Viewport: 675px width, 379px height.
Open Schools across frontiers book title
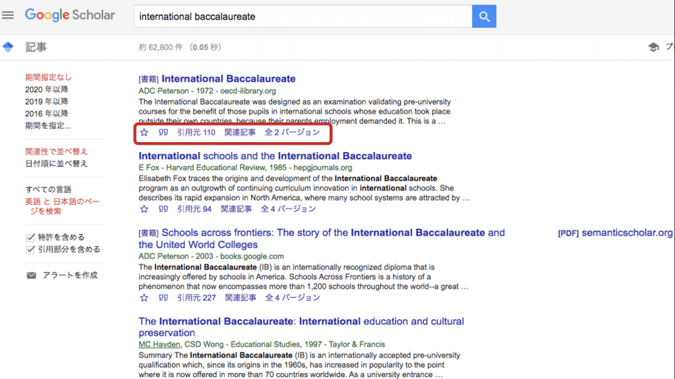(x=322, y=238)
